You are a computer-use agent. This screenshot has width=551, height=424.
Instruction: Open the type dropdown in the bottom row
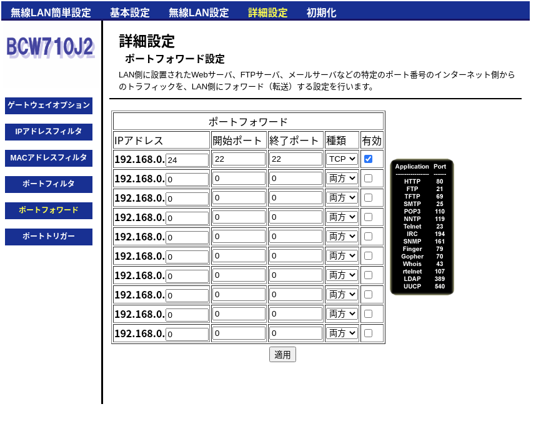(341, 333)
